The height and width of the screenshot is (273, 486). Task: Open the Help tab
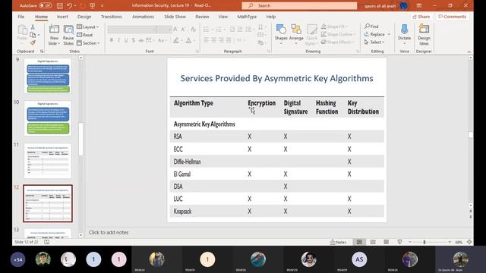click(x=271, y=17)
